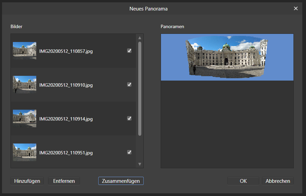Select the thumbnail image for IMG20200512_110910.jpg
The height and width of the screenshot is (196, 306).
(24, 85)
